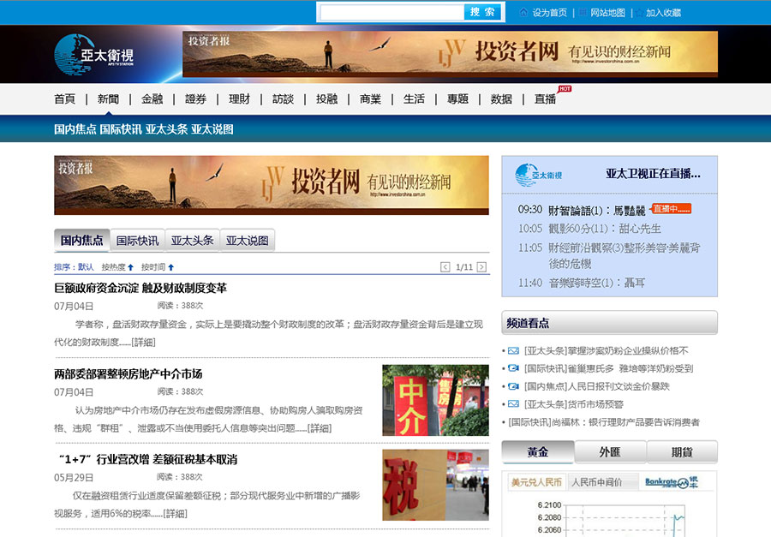This screenshot has height=537, width=771.
Task: Click the search text field
Action: tap(391, 12)
